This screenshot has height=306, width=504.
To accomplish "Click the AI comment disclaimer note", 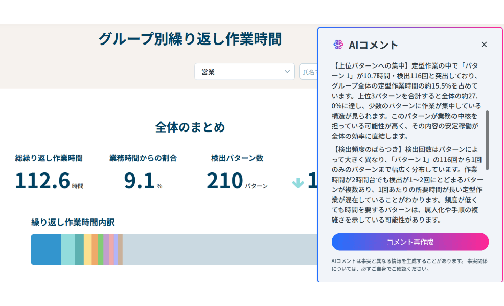I will pyautogui.click(x=409, y=265).
